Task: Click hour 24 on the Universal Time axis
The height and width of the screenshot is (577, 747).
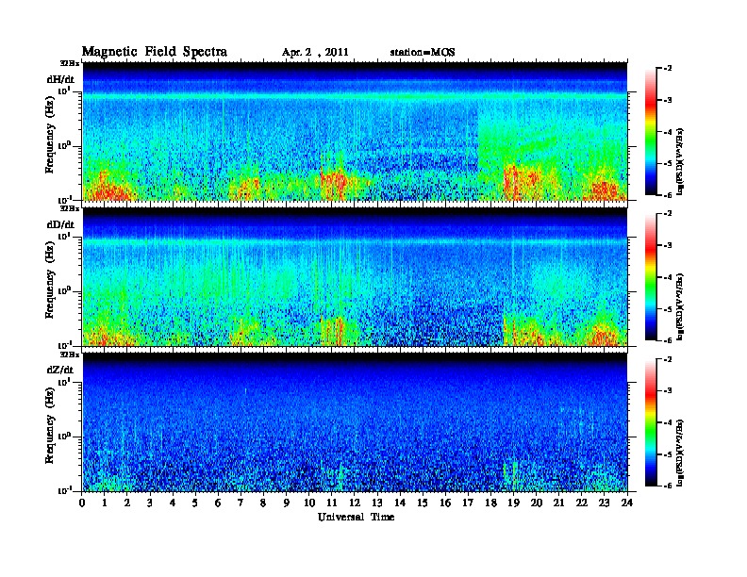Action: pyautogui.click(x=627, y=503)
